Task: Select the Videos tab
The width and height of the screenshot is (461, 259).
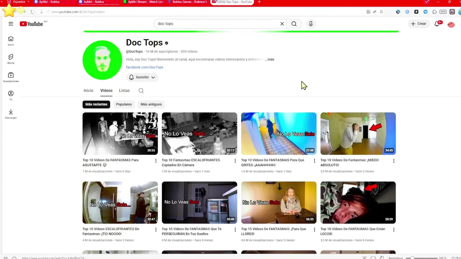Action: pyautogui.click(x=106, y=91)
